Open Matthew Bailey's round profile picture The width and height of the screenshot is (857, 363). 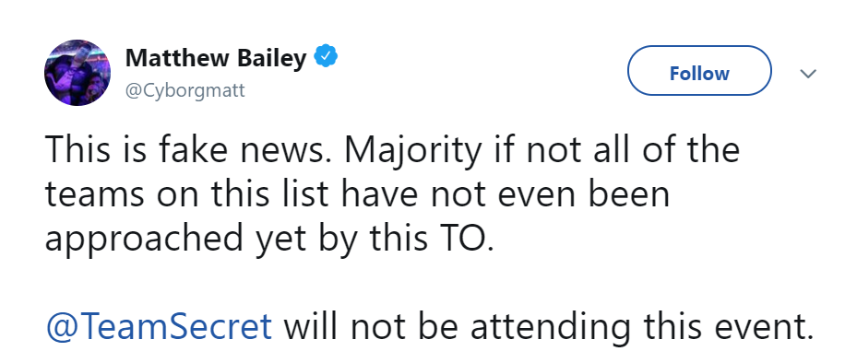(x=77, y=73)
